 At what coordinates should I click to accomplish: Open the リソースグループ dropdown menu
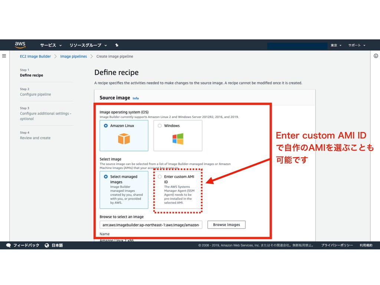coord(88,45)
